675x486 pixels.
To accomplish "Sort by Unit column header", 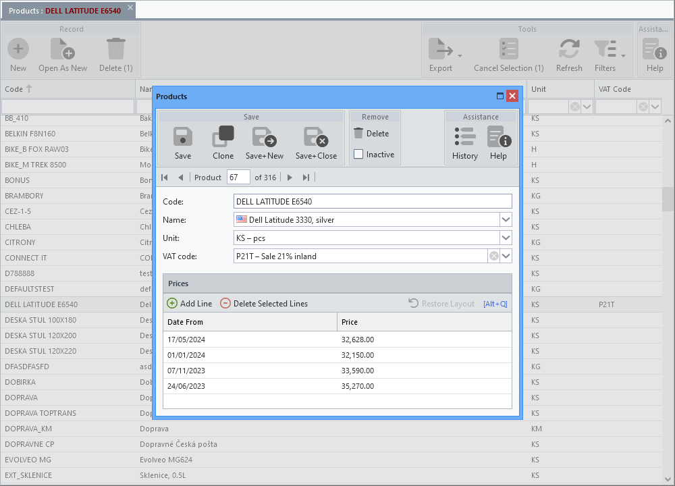I will (560, 89).
